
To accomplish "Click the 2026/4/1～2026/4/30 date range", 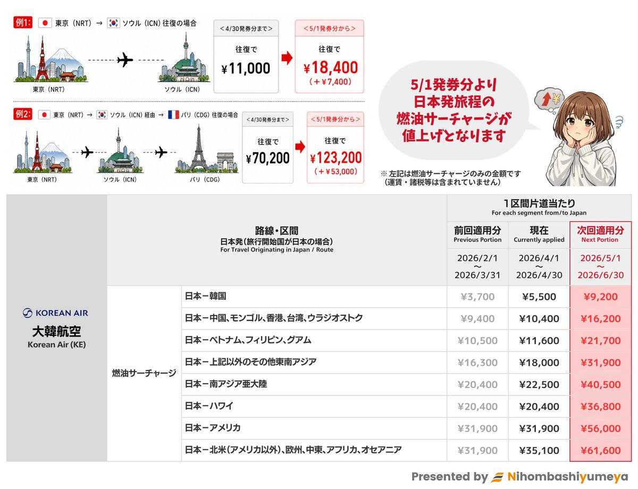I will click(539, 266).
